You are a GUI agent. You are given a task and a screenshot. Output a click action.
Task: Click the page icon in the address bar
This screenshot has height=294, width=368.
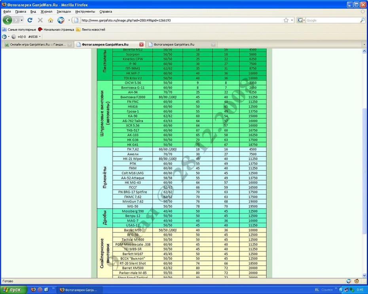tap(76, 20)
